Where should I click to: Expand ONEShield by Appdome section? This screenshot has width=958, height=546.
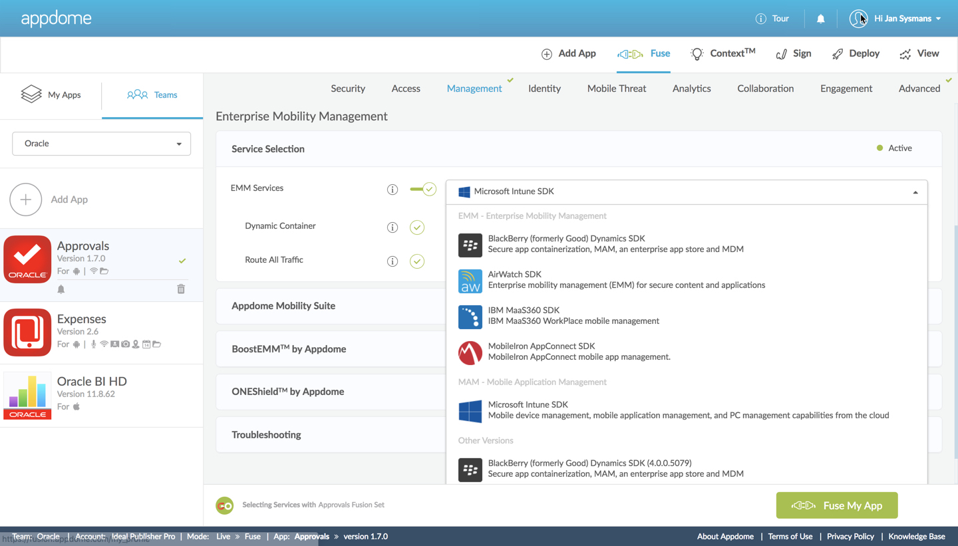(331, 392)
